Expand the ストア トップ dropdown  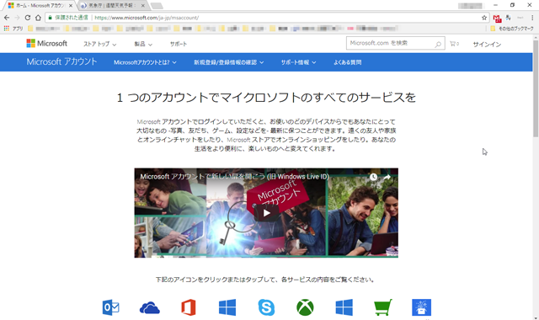point(99,44)
